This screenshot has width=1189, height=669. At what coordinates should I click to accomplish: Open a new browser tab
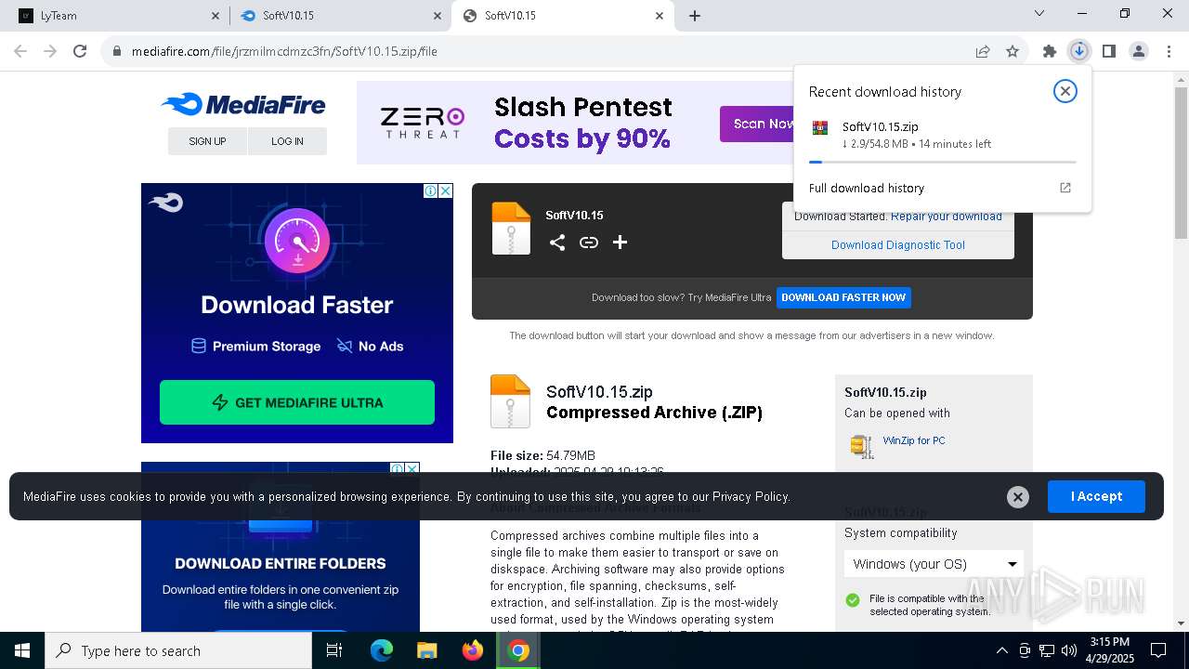(x=695, y=16)
